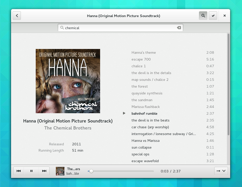Viewport: 242px width, 187px height.
Task: Pause the current song
Action: point(31,171)
